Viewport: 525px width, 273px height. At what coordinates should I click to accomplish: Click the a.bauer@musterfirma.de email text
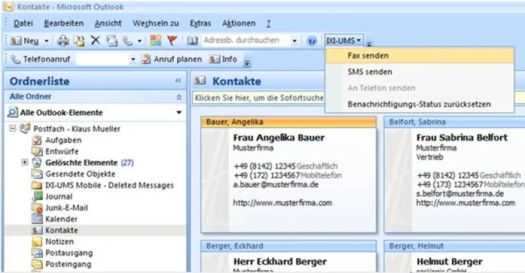[276, 184]
